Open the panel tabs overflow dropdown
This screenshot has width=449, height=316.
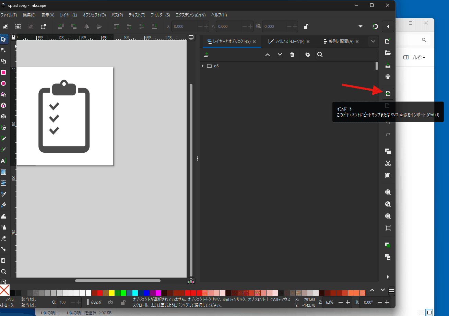[x=373, y=42]
